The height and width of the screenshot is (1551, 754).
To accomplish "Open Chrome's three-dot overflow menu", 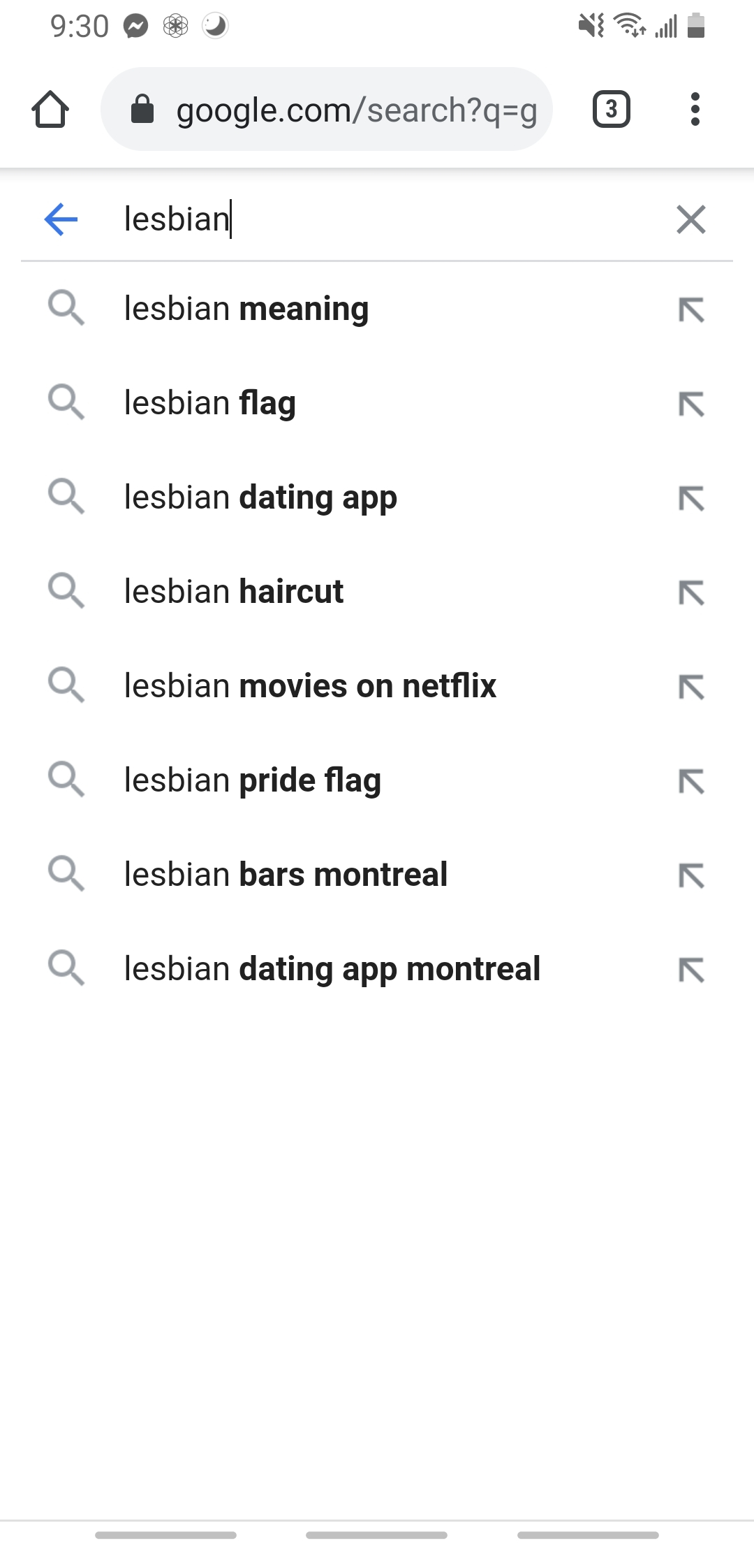I will tap(694, 110).
